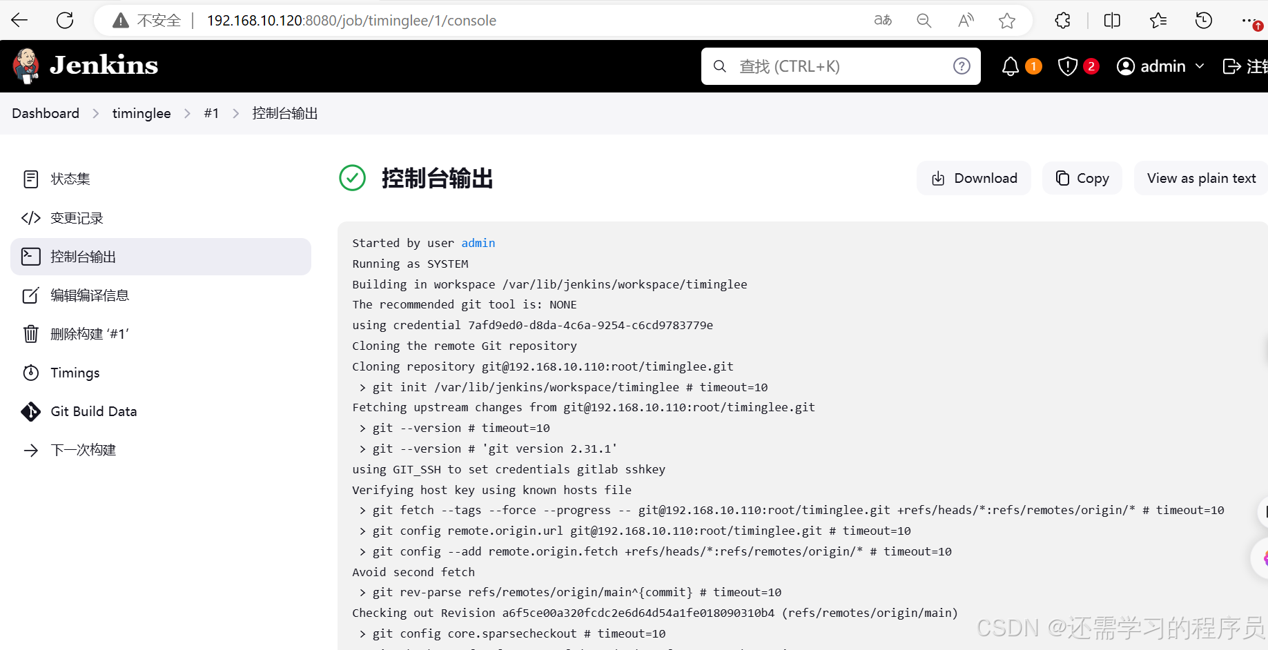Click the logout icon in the header
The height and width of the screenshot is (650, 1268).
coord(1231,66)
